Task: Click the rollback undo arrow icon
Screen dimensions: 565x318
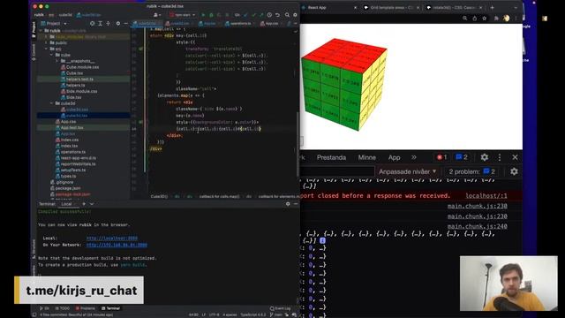Action: (x=277, y=15)
